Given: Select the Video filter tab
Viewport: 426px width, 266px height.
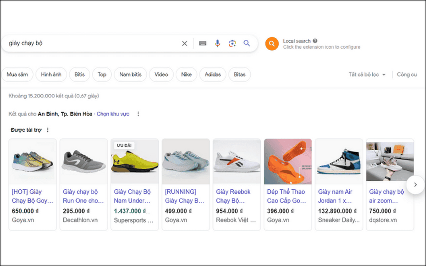Looking at the screenshot, I should (161, 74).
